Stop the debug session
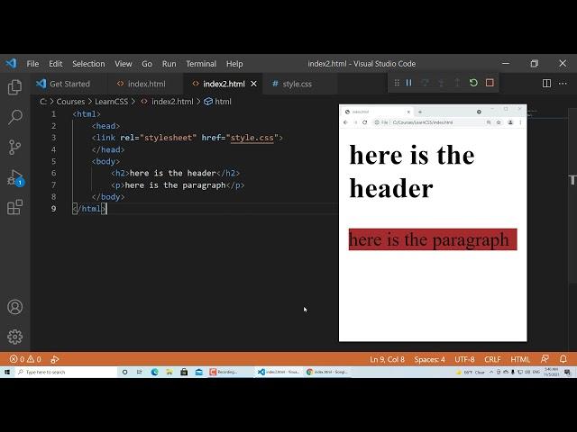 (x=490, y=83)
